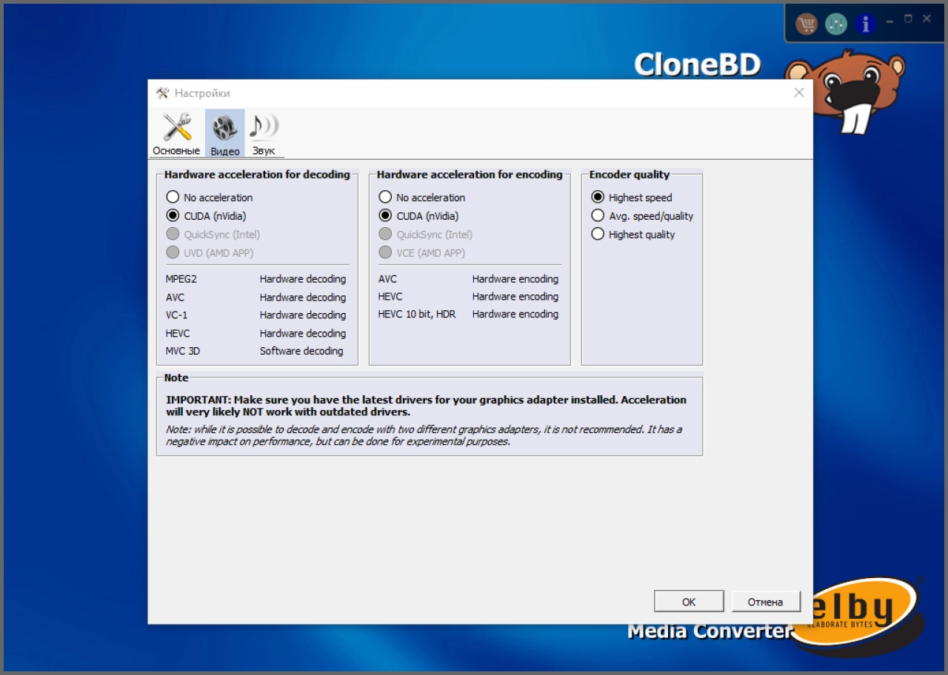Open the Основные settings tab
Viewport: 948px width, 675px height.
coord(176,134)
